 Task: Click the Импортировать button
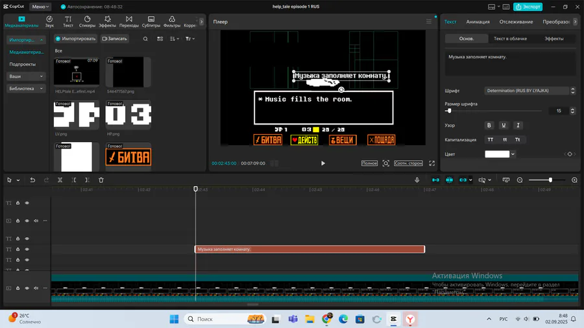coord(76,39)
